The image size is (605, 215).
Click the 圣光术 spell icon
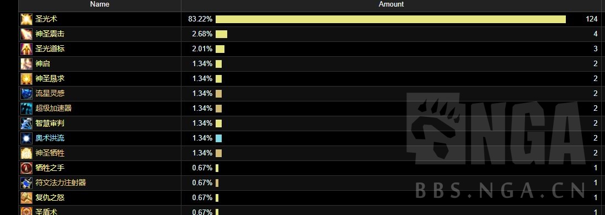[26, 19]
